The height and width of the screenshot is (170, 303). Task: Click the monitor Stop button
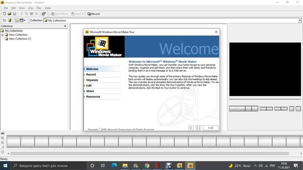(x=255, y=109)
